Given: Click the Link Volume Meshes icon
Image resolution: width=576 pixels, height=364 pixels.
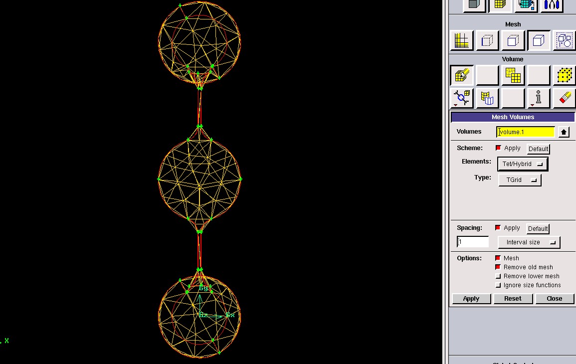Looking at the screenshot, I should (461, 98).
